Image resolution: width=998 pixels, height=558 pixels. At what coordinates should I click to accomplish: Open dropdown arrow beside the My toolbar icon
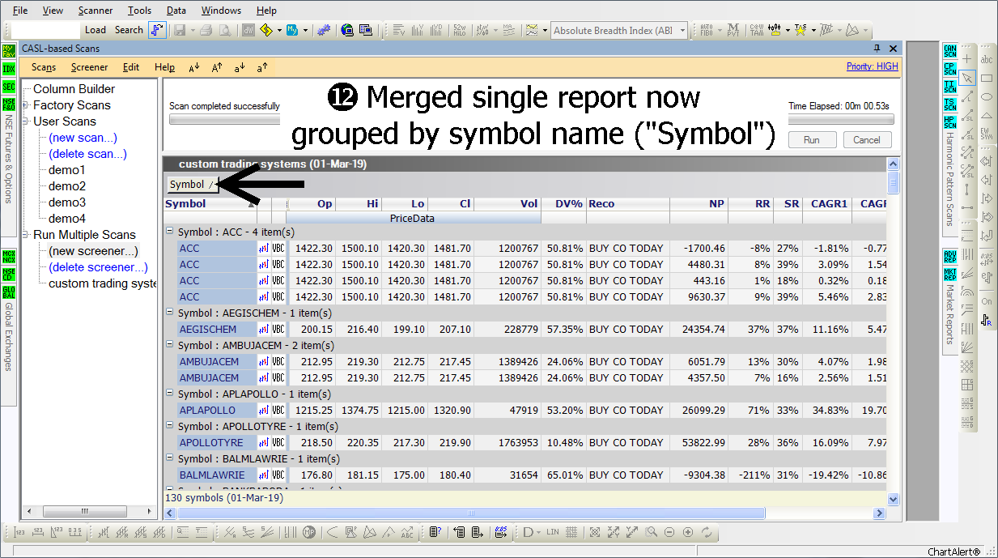[306, 31]
